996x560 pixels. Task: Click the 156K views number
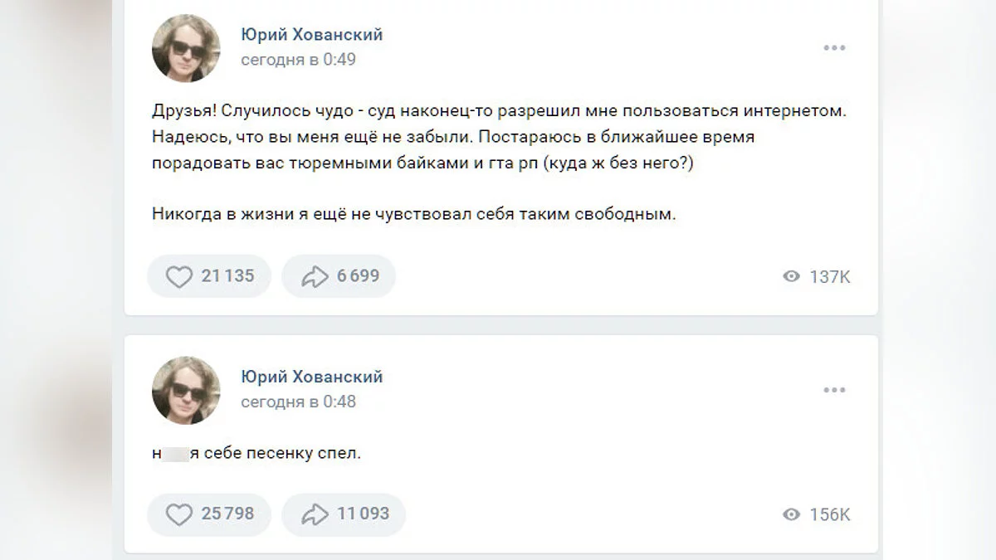(830, 515)
